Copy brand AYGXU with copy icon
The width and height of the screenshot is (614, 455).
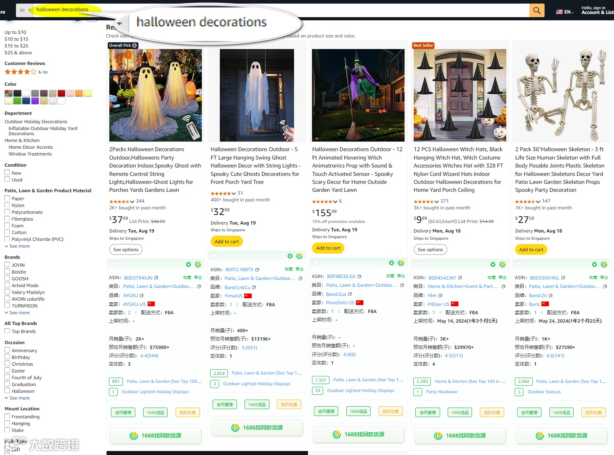click(141, 295)
